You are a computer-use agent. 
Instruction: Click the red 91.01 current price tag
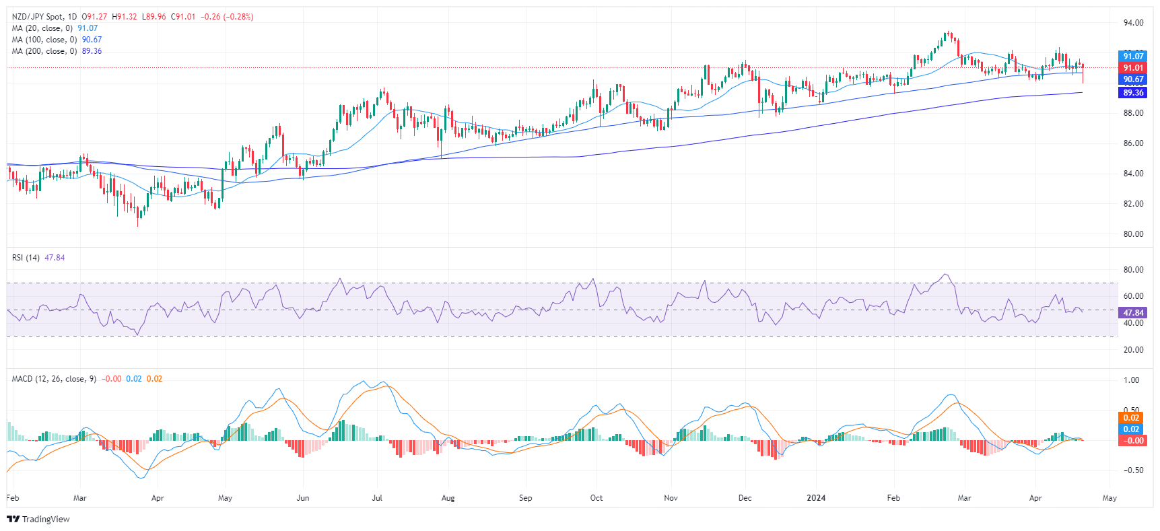click(1132, 68)
